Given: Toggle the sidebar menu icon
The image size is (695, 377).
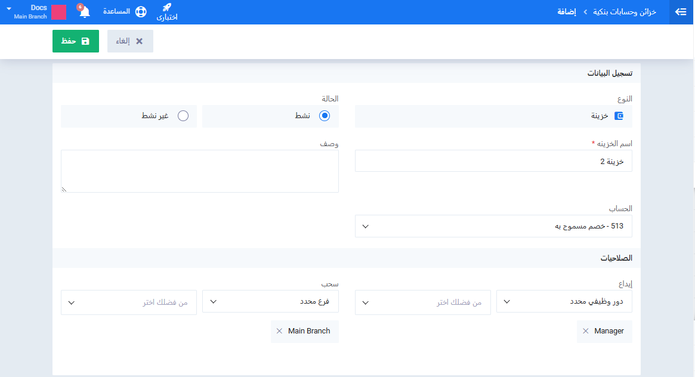Looking at the screenshot, I should tap(681, 12).
